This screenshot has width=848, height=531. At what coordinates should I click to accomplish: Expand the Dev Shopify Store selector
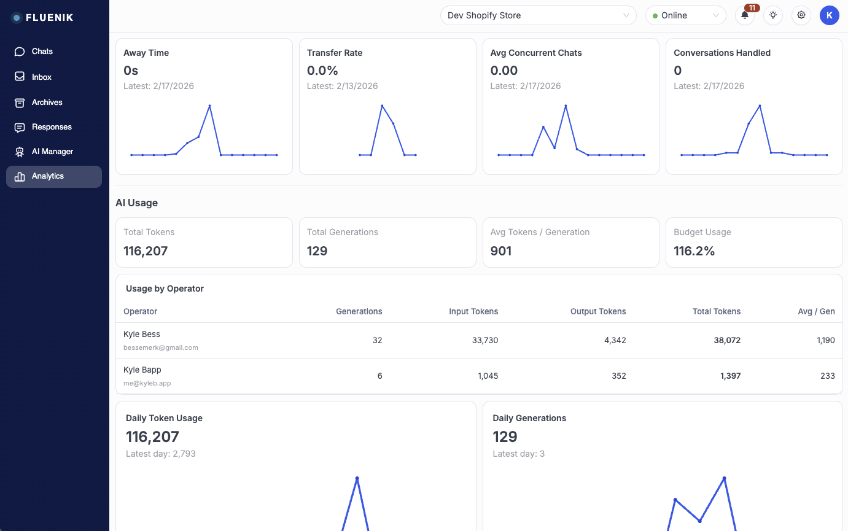pos(538,15)
